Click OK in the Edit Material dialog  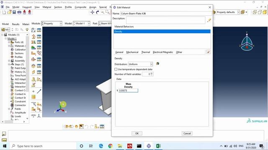pyautogui.click(x=137, y=133)
